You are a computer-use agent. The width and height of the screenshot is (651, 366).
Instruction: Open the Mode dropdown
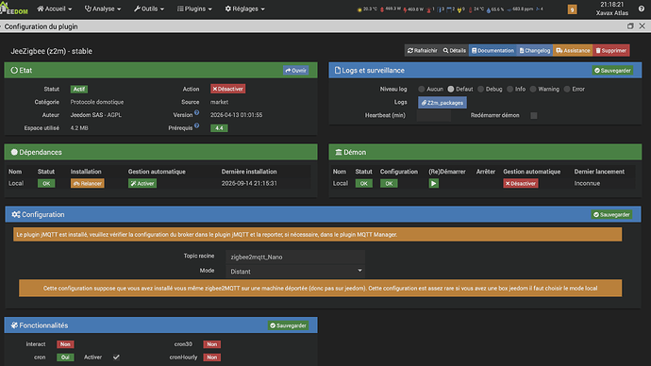295,271
